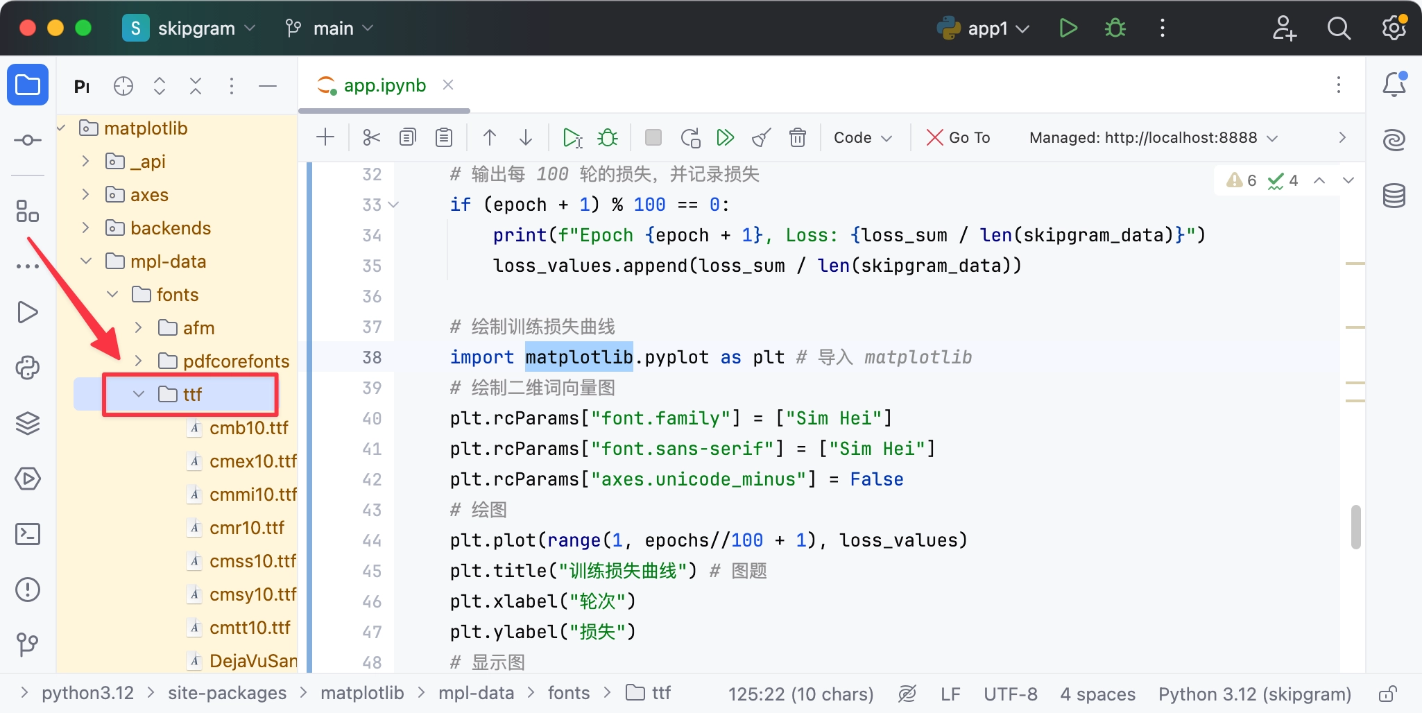
Task: Open the Terminal tool window icon
Action: click(x=28, y=534)
